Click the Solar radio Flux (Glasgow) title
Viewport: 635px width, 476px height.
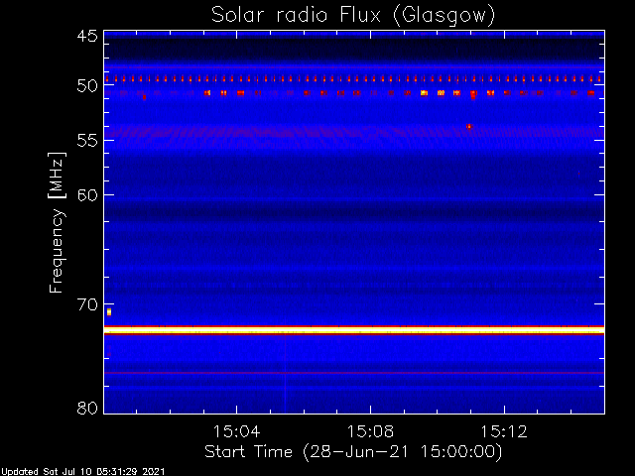[x=353, y=16]
